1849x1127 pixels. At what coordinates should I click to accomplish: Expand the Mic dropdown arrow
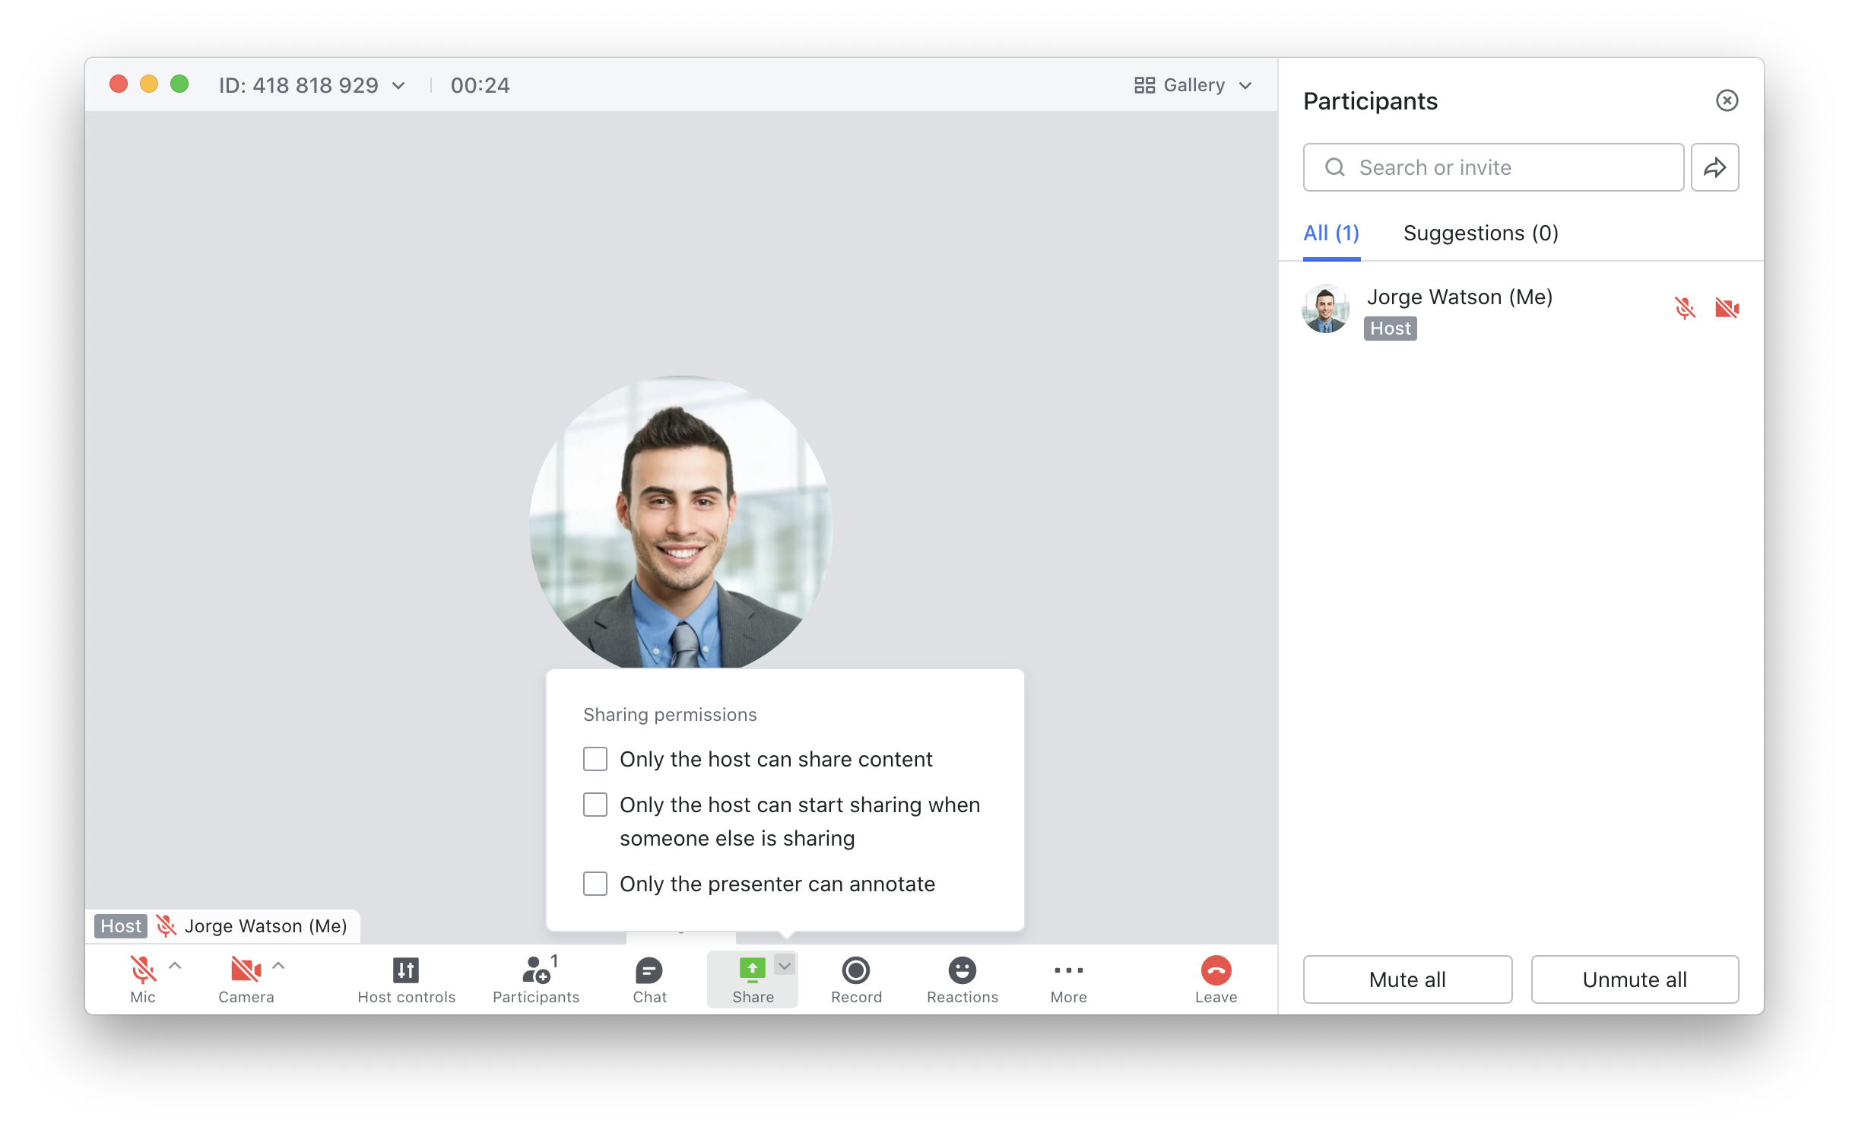click(x=173, y=966)
